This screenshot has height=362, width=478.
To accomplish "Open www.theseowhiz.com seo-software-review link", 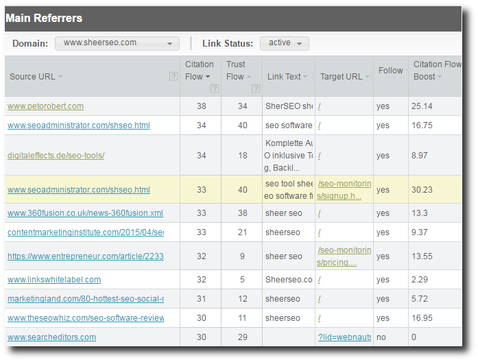I will [86, 318].
